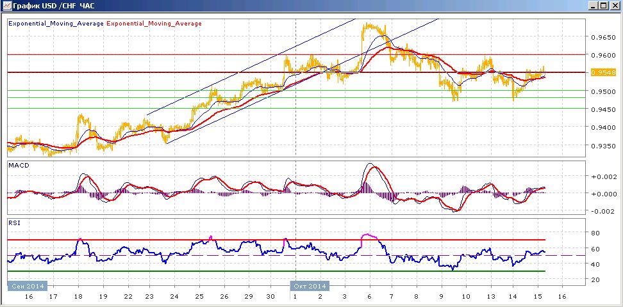Image resolution: width=623 pixels, height=307 pixels.
Task: Close the USD/CHF chart window
Action: click(614, 6)
